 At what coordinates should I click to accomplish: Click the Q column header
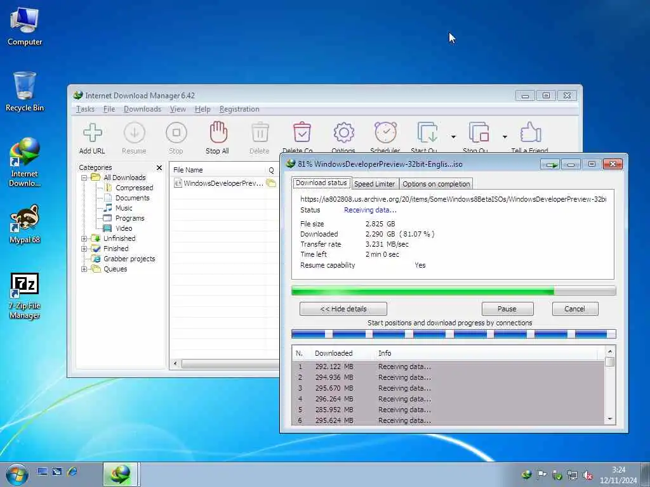click(x=272, y=170)
